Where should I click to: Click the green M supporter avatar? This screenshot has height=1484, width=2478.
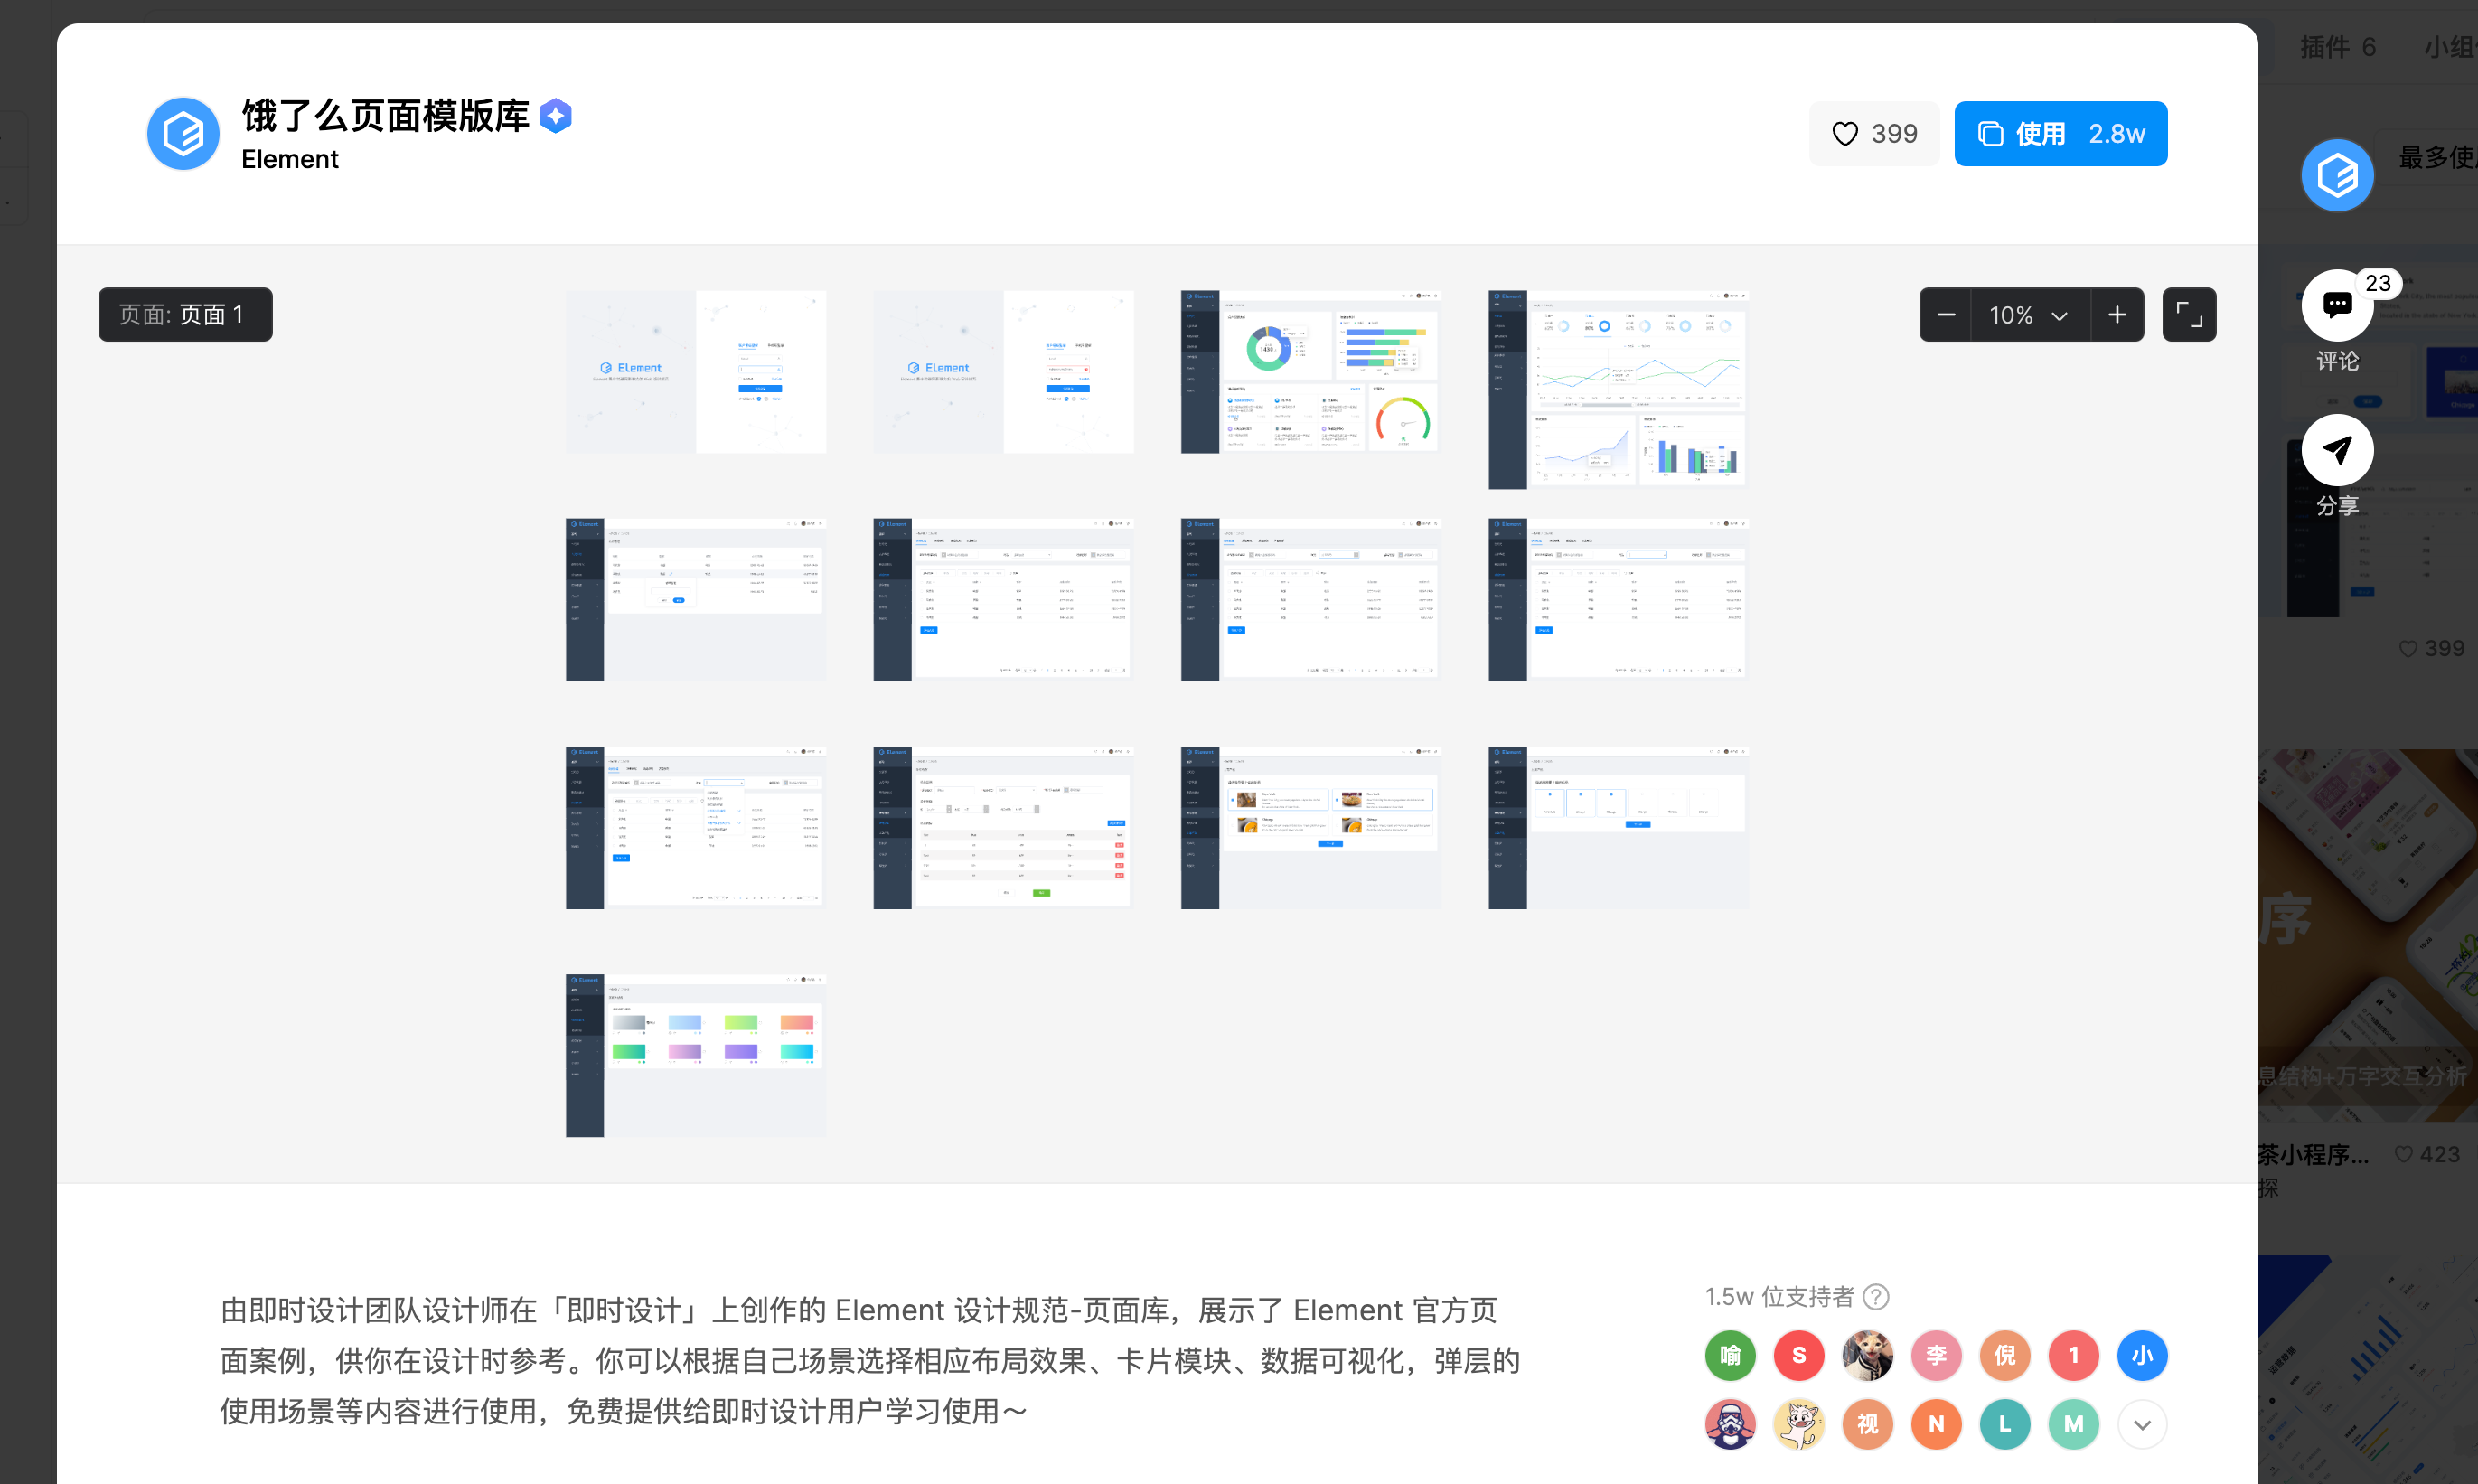(2073, 1424)
